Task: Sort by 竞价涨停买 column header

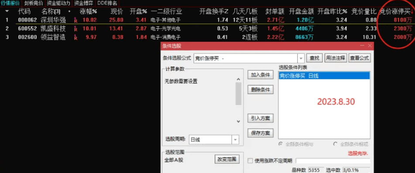Action: tap(395, 11)
